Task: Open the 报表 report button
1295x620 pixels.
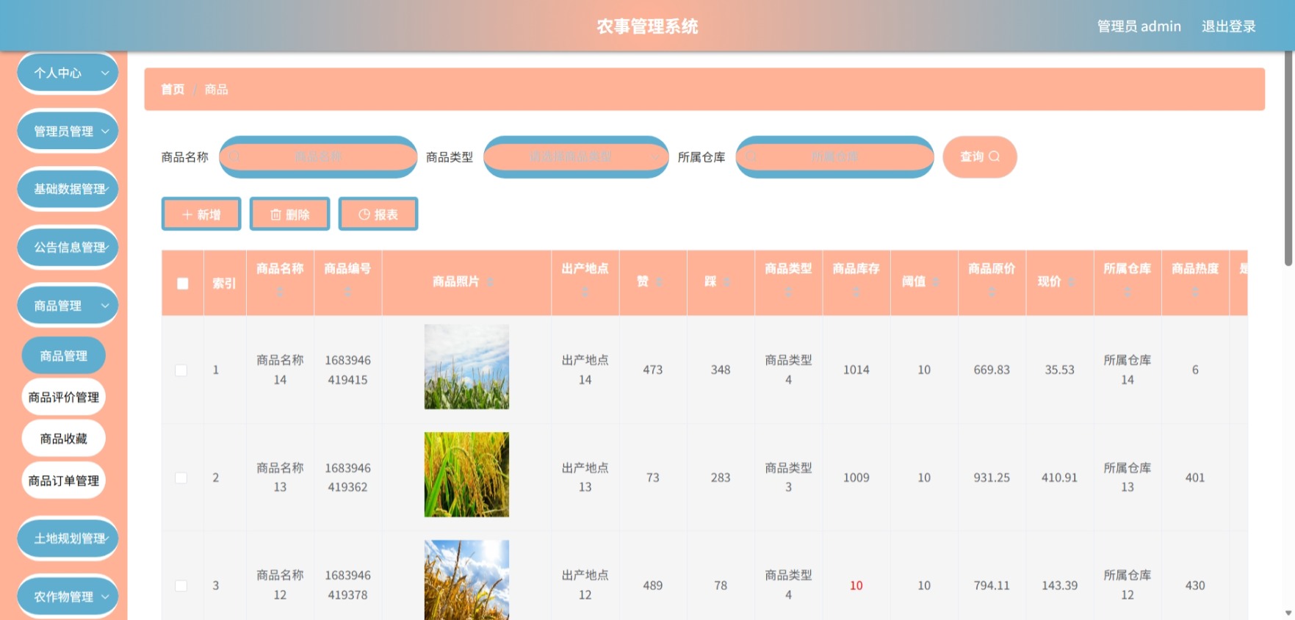Action: 378,214
